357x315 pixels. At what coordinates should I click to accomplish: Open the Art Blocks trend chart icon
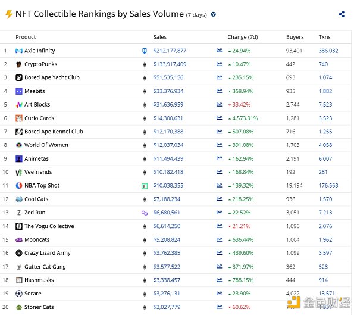pyautogui.click(x=219, y=105)
